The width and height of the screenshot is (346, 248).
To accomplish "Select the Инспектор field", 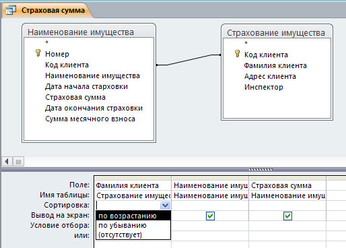I will [264, 87].
